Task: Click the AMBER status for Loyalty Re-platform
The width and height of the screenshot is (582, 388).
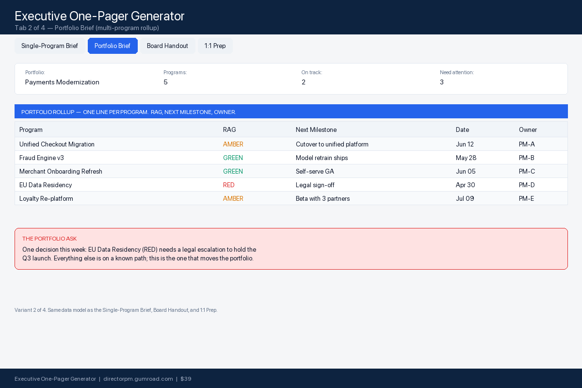Action: click(x=233, y=199)
